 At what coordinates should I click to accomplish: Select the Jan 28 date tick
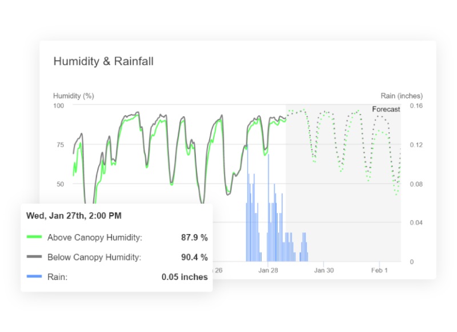click(268, 270)
